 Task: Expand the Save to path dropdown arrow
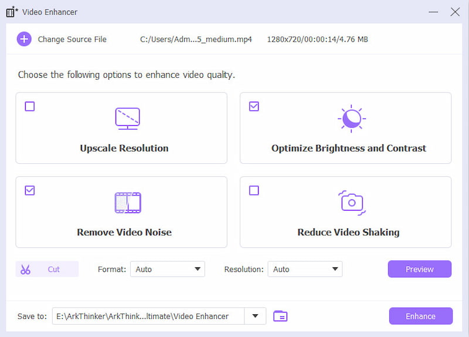tap(255, 316)
